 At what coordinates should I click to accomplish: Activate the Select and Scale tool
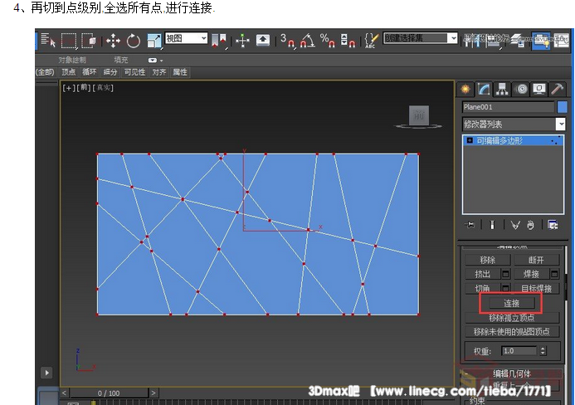pyautogui.click(x=154, y=41)
